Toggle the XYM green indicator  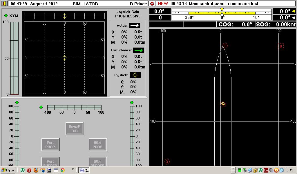(x=6, y=16)
